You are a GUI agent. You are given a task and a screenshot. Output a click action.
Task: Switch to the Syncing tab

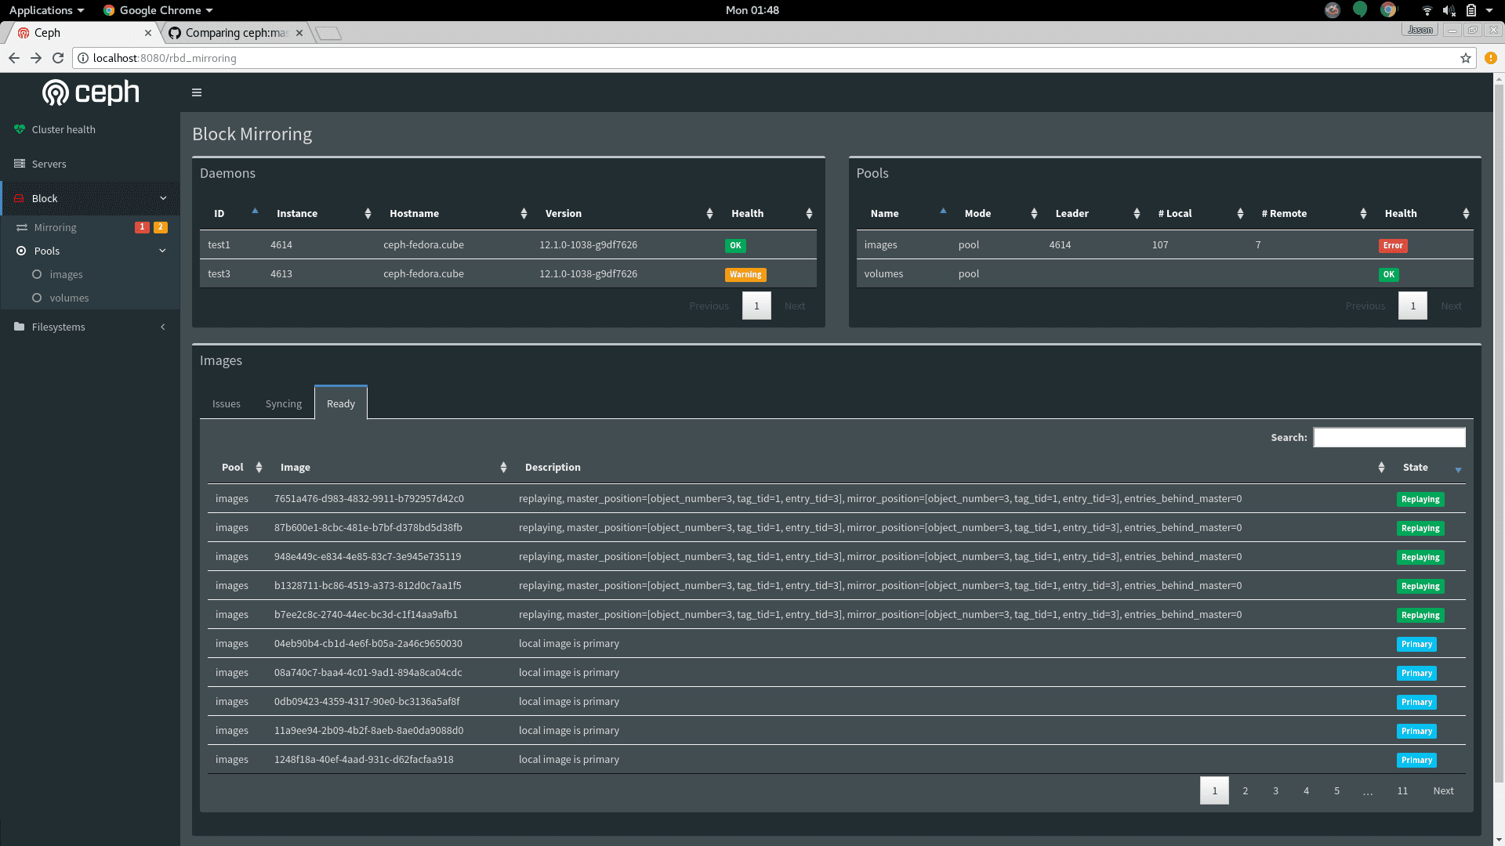tap(283, 403)
